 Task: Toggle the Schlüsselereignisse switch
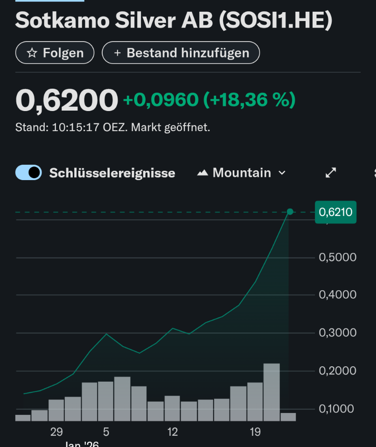[x=29, y=173]
